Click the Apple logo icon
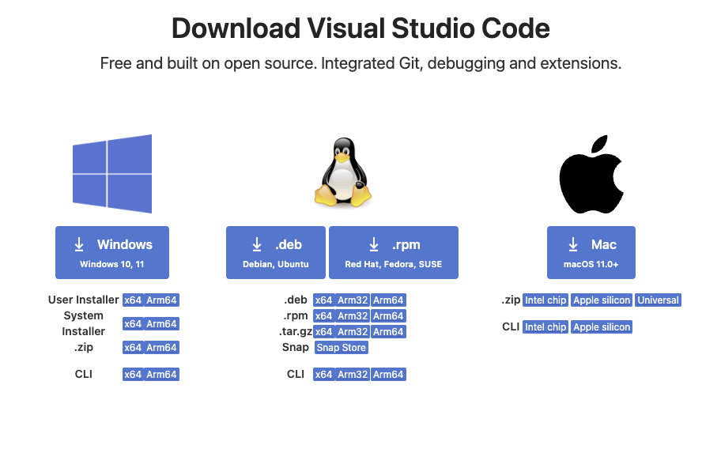The width and height of the screenshot is (721, 449). (591, 174)
